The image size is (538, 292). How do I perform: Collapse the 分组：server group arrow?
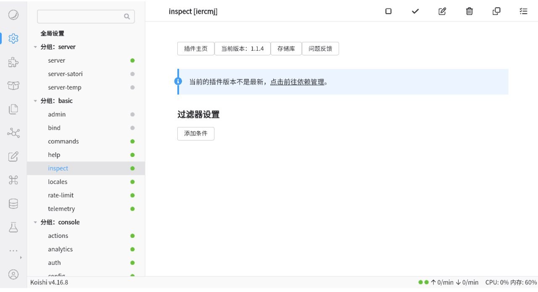tap(35, 47)
